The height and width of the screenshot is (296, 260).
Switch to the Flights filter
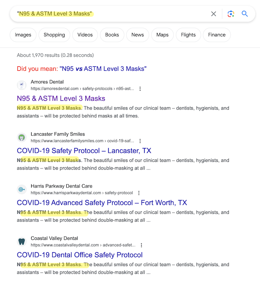pos(188,35)
